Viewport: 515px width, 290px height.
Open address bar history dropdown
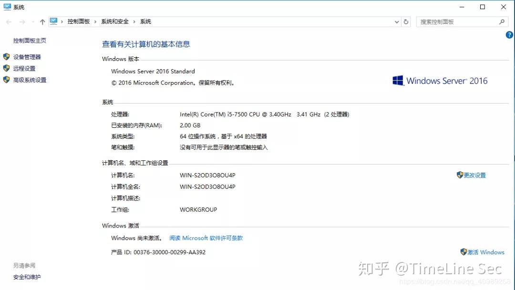397,22
